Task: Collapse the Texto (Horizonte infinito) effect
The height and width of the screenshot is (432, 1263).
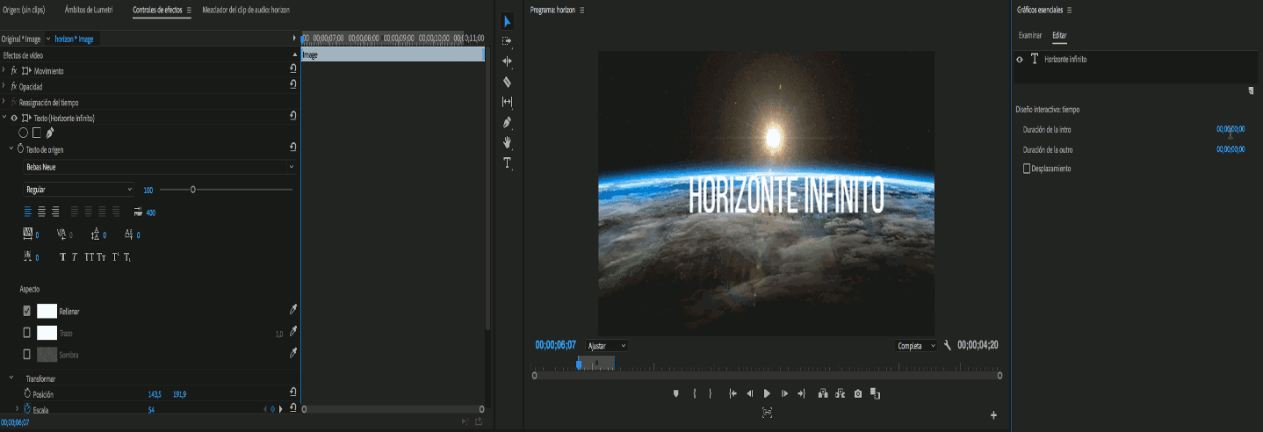Action: pyautogui.click(x=4, y=118)
